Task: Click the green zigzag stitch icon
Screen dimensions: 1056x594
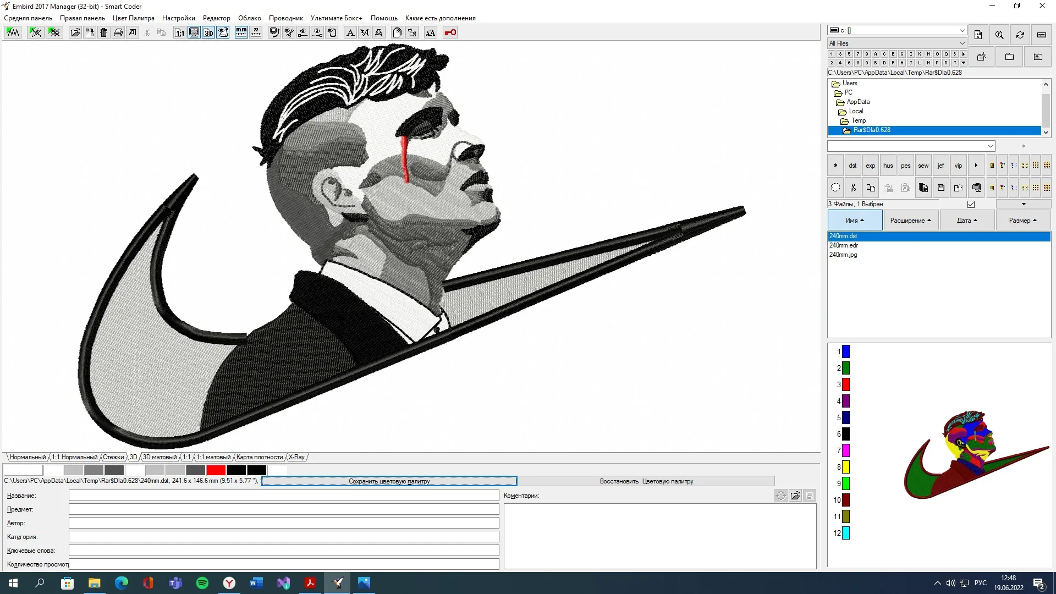Action: click(12, 32)
